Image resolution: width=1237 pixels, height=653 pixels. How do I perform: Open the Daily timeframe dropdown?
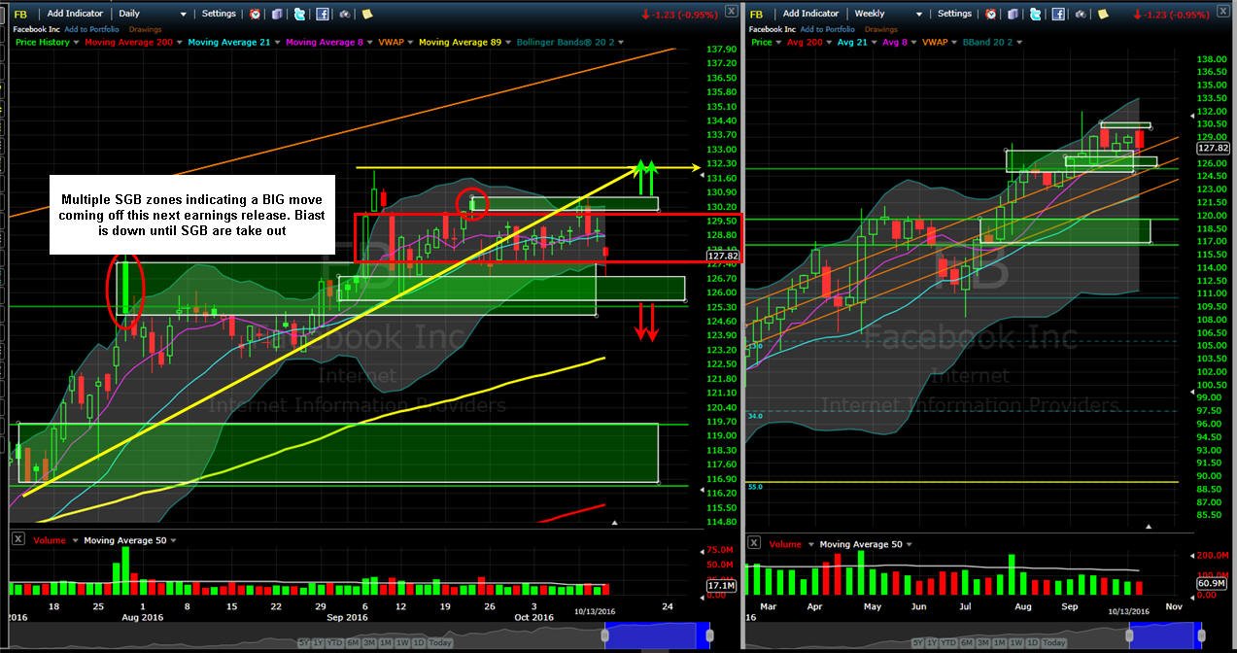[x=152, y=14]
